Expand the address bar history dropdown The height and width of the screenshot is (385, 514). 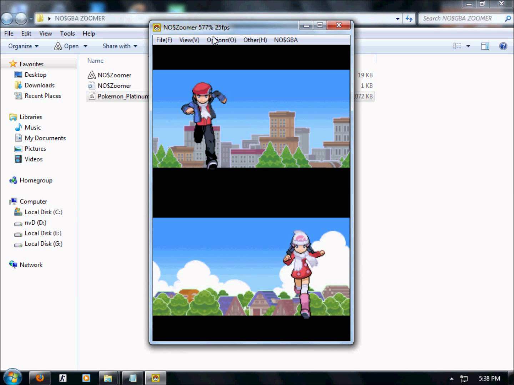point(398,19)
